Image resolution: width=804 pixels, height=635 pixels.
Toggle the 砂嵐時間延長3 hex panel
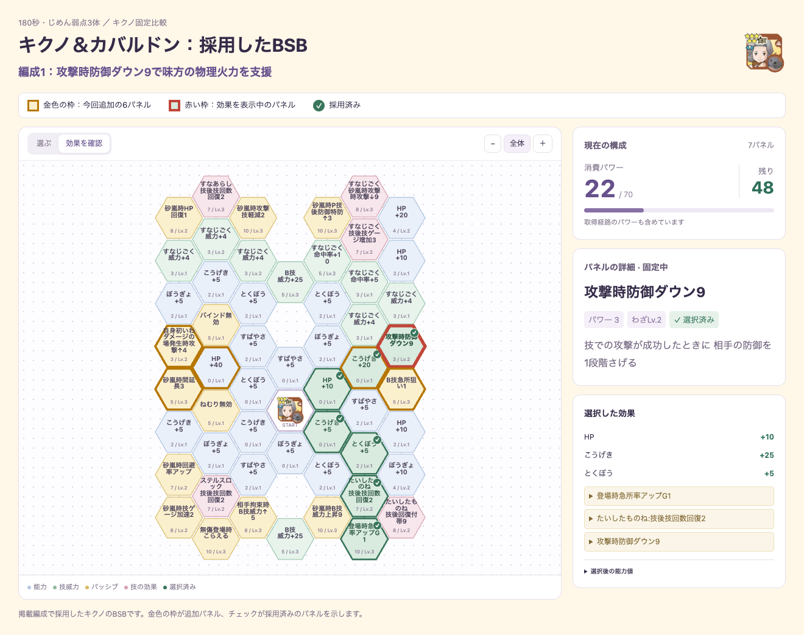point(178,390)
